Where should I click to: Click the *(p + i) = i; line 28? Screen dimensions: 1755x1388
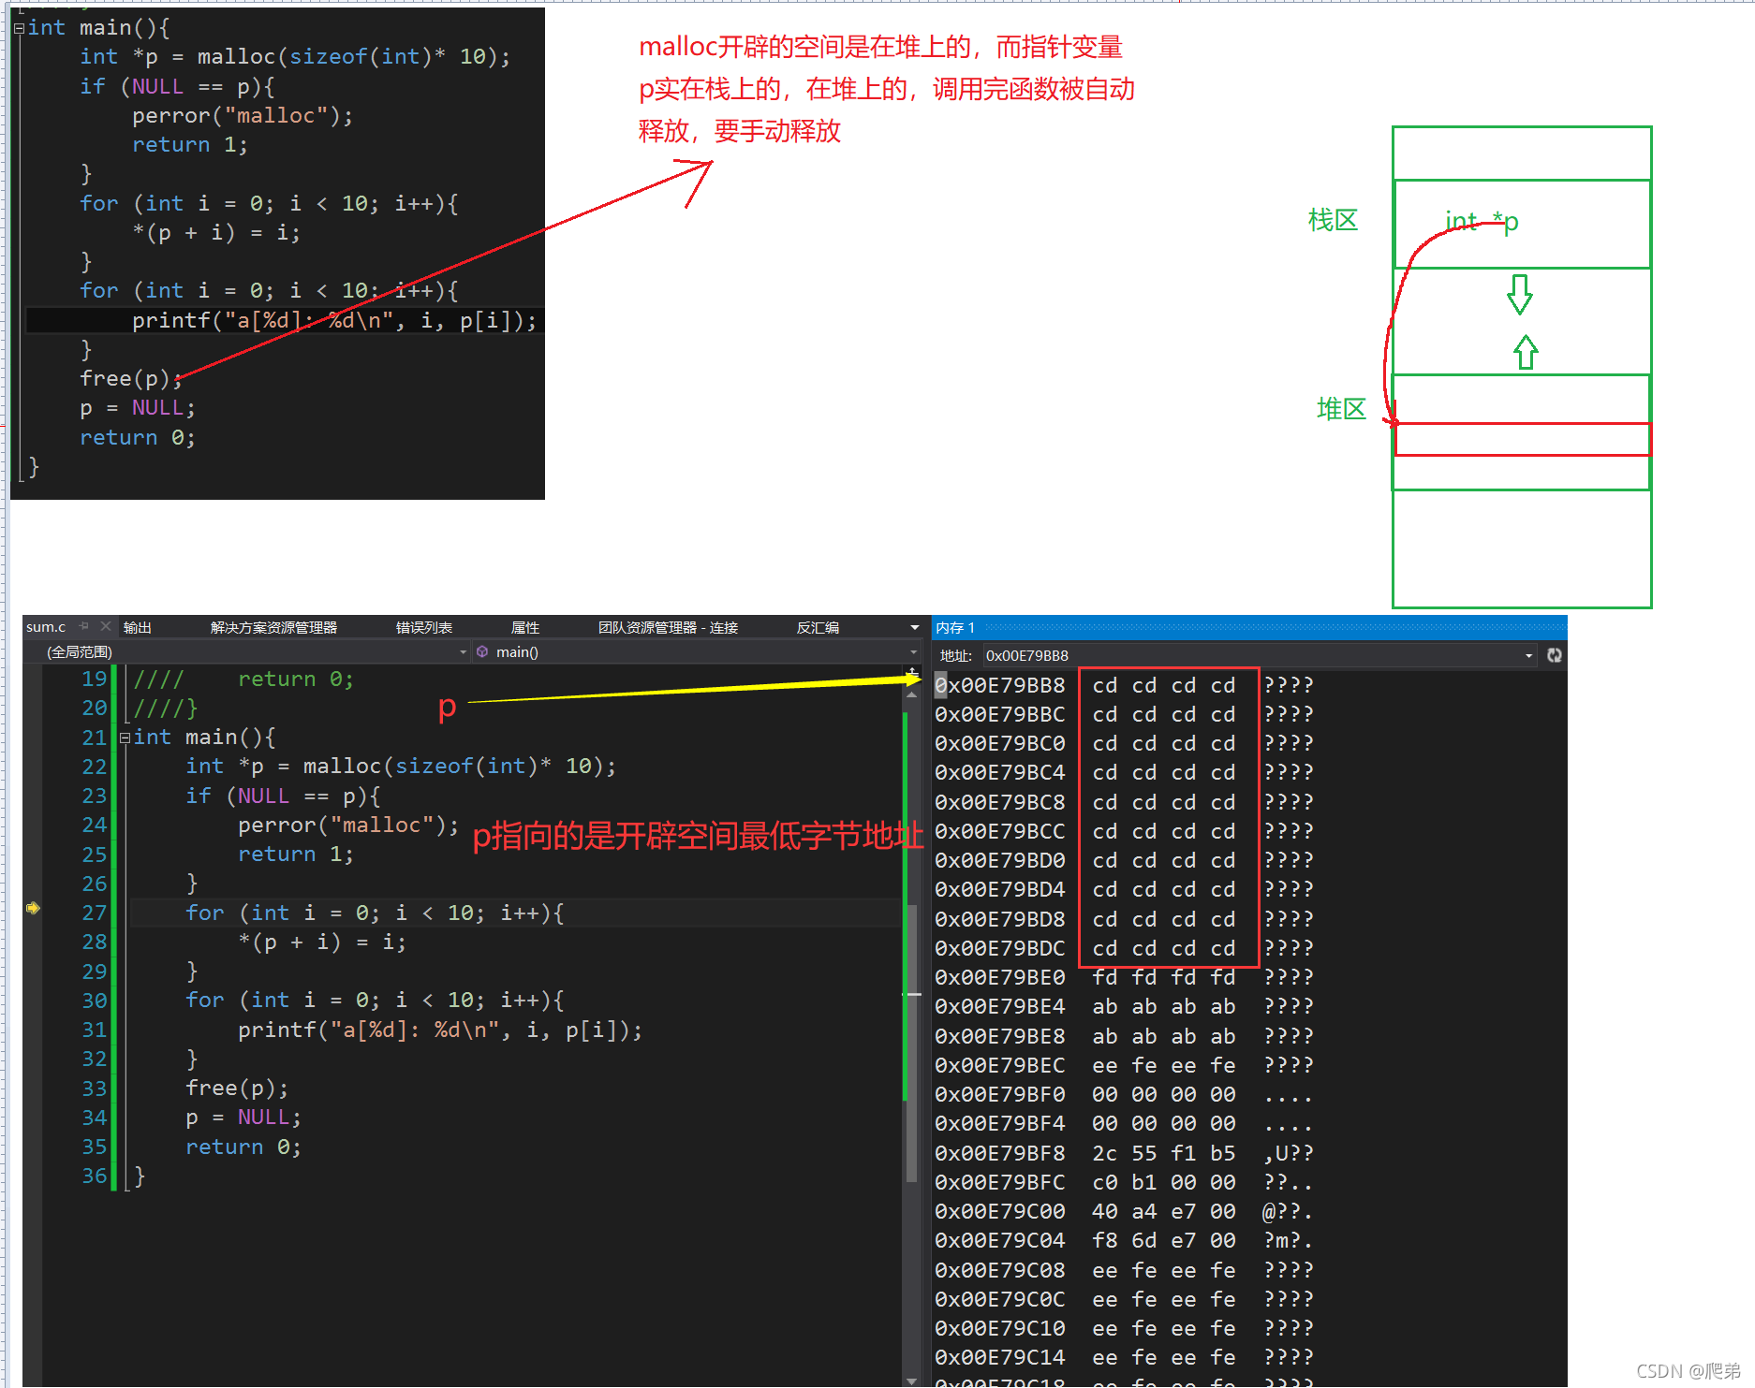(322, 942)
